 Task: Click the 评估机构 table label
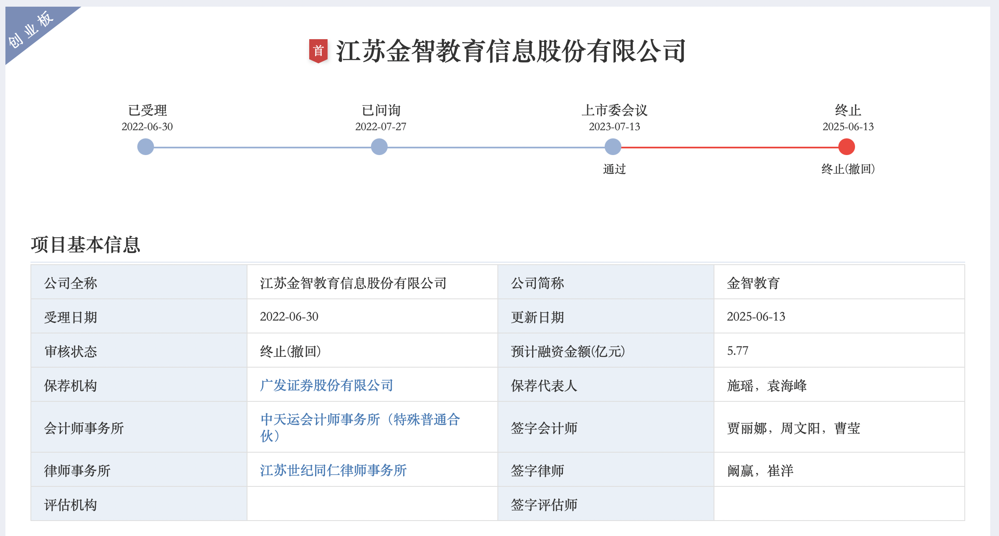tap(71, 505)
